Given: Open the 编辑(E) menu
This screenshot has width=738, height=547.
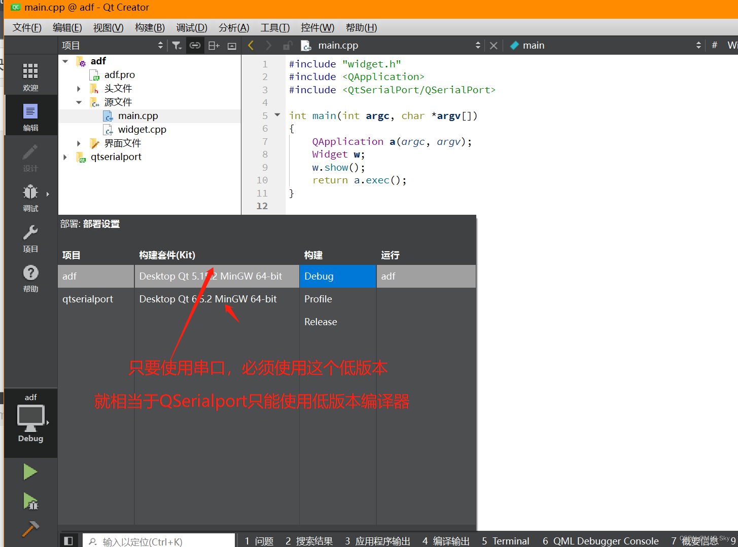Looking at the screenshot, I should pos(67,28).
